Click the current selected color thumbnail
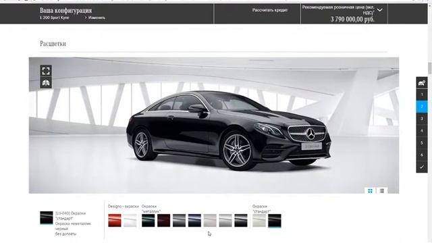Viewport: 432px width, 243px height. click(47, 217)
